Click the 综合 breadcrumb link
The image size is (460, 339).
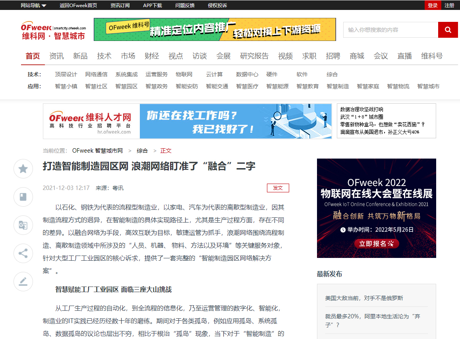click(142, 151)
